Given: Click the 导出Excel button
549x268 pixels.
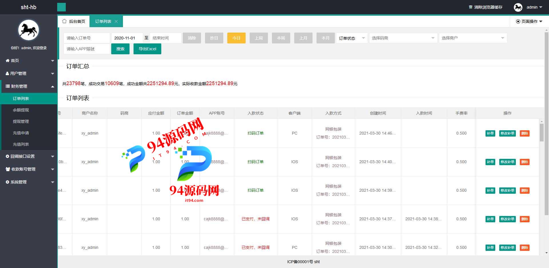Looking at the screenshot, I should click(147, 49).
